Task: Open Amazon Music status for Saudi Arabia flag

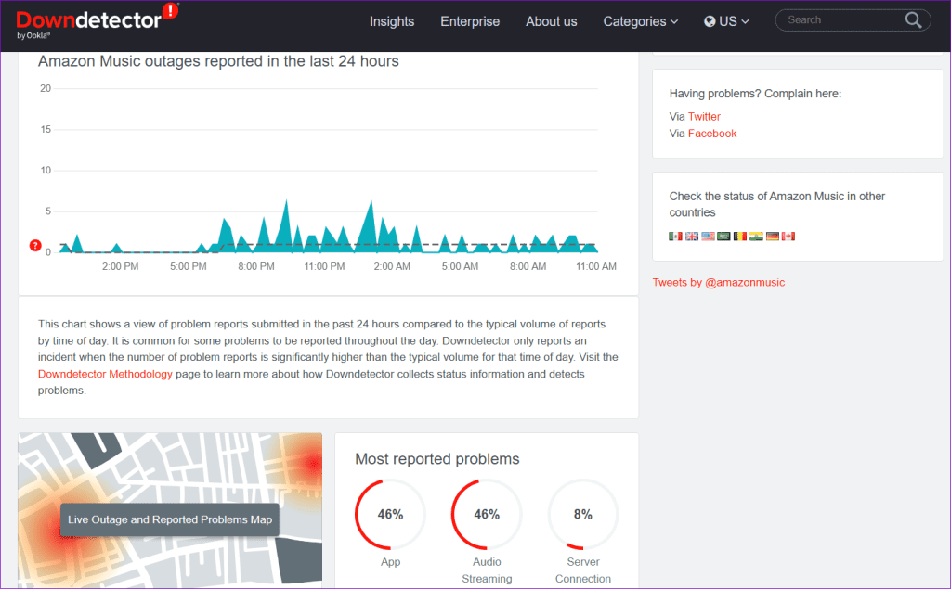Action: click(723, 237)
